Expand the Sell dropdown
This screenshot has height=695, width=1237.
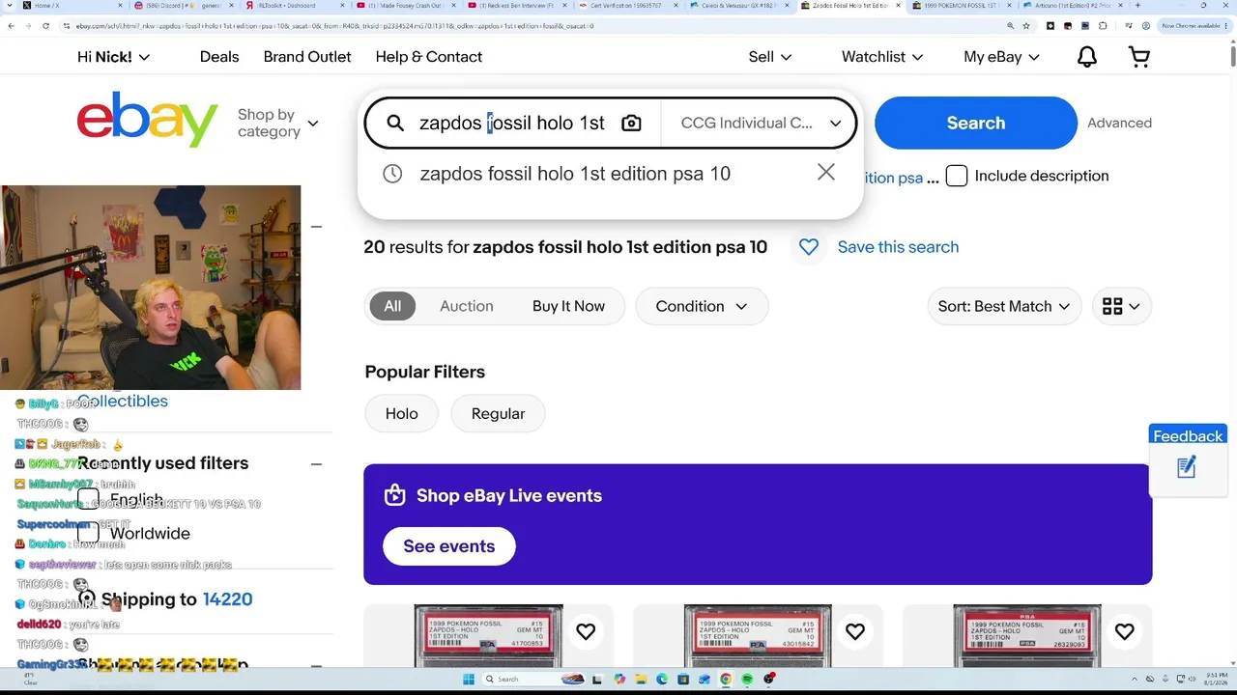(x=770, y=57)
